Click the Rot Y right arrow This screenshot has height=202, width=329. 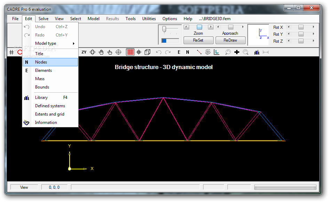click(x=313, y=34)
